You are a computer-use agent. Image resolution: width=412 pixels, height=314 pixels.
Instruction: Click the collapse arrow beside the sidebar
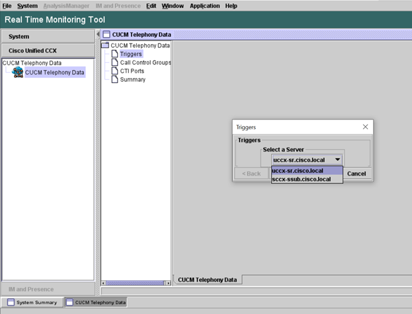pyautogui.click(x=98, y=34)
